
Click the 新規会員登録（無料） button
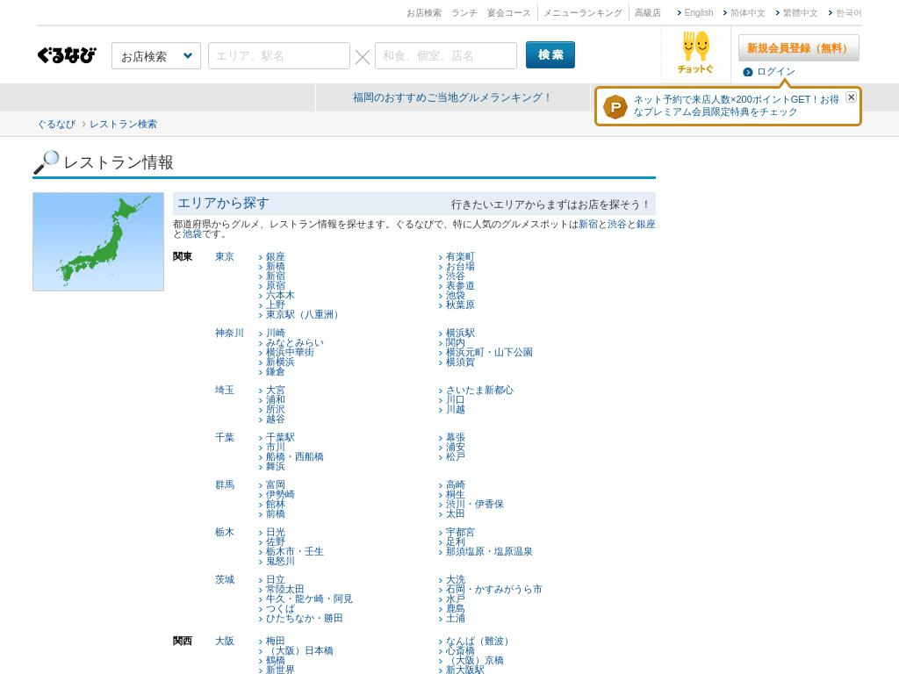[798, 47]
